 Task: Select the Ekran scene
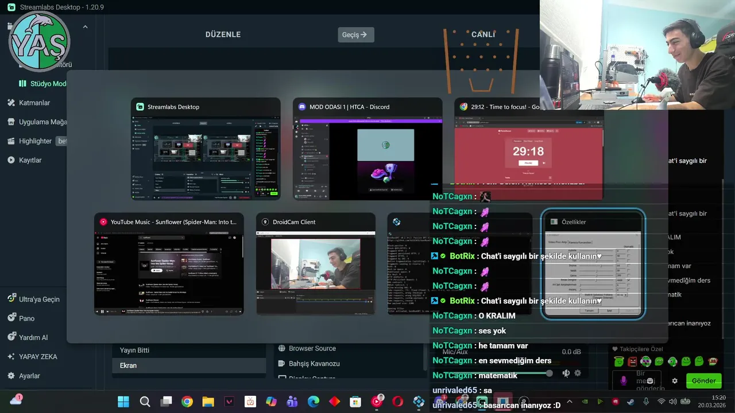click(189, 365)
